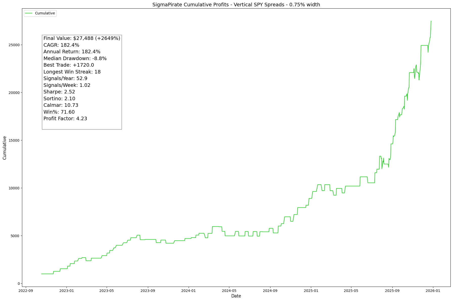Click the green Cumulative legend line sample
The image size is (453, 301).
pyautogui.click(x=29, y=13)
